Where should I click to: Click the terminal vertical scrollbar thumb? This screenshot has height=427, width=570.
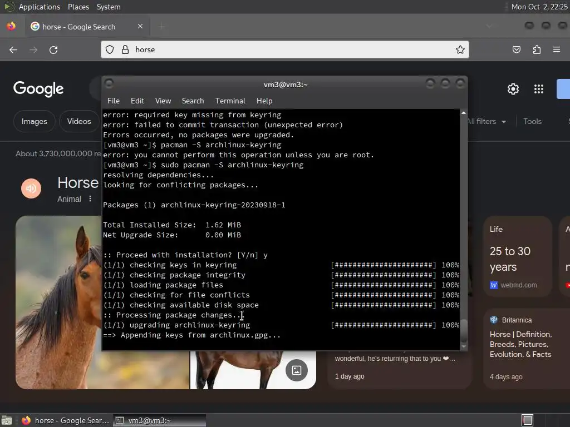click(x=464, y=330)
